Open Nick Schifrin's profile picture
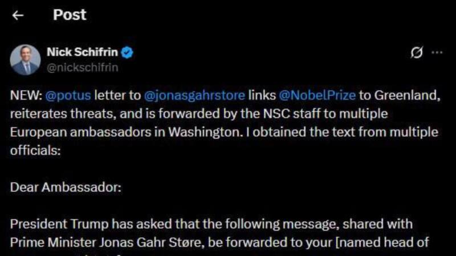 26,60
